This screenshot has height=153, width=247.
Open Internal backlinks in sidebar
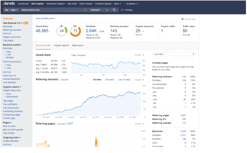(x=12, y=79)
